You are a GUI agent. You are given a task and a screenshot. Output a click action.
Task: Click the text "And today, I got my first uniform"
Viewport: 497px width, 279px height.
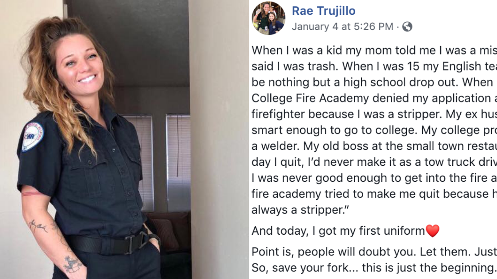338,231
